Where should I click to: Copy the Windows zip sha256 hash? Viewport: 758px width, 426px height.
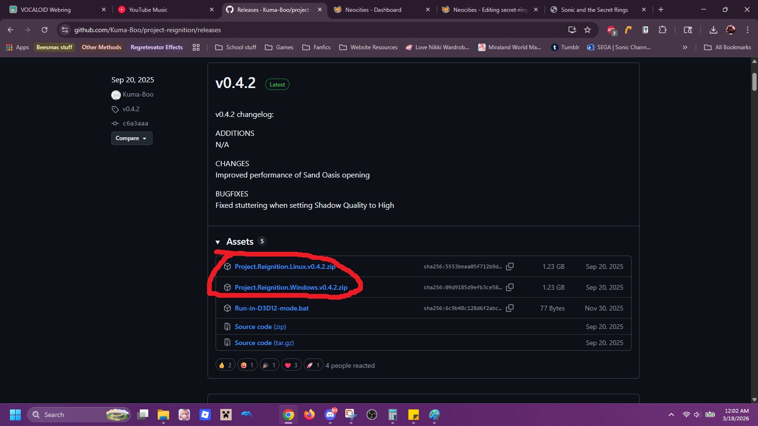[510, 287]
